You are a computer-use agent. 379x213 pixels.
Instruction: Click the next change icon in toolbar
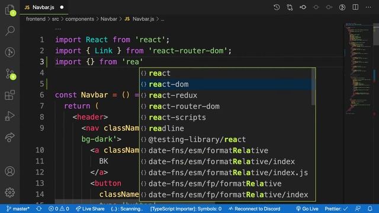tap(329, 7)
